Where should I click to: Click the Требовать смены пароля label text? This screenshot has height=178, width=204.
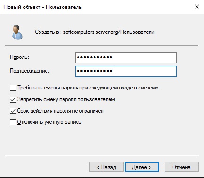pyautogui.click(x=88, y=88)
